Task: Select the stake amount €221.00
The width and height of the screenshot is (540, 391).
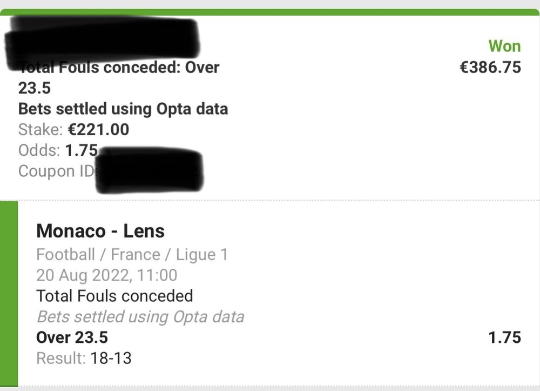Action: tap(98, 130)
